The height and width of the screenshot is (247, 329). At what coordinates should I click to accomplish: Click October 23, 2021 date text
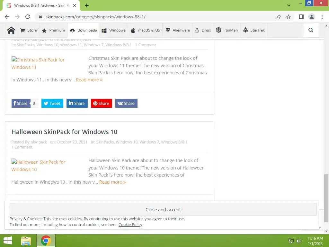pos(72,142)
